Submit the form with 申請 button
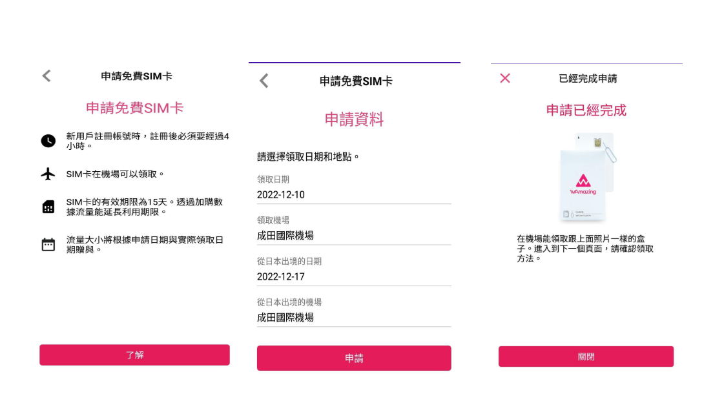Image resolution: width=724 pixels, height=414 pixels. click(x=354, y=358)
